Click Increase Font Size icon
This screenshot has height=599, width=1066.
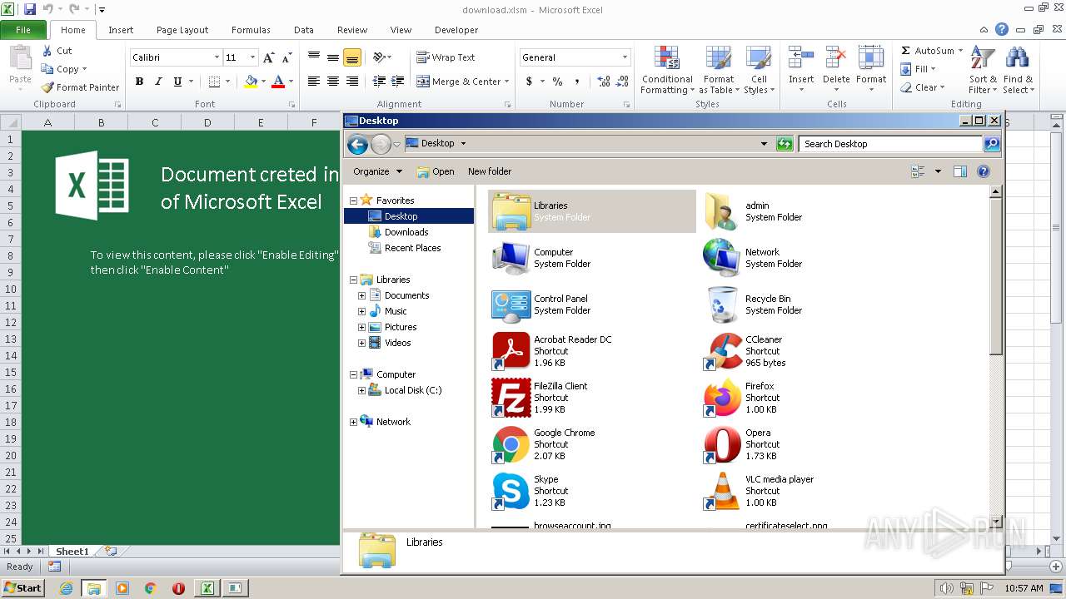tap(268, 57)
